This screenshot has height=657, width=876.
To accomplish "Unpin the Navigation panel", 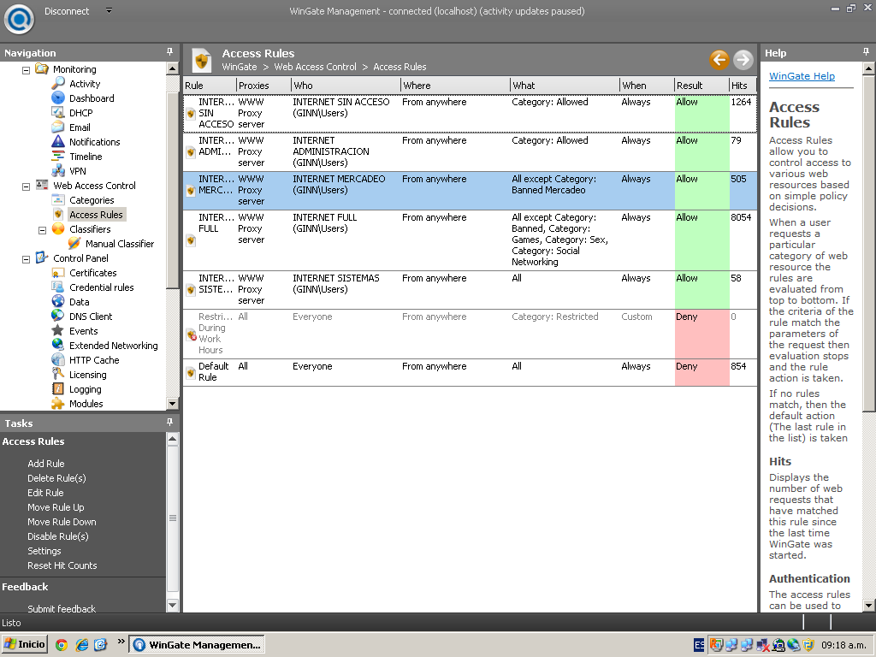I will pyautogui.click(x=170, y=52).
